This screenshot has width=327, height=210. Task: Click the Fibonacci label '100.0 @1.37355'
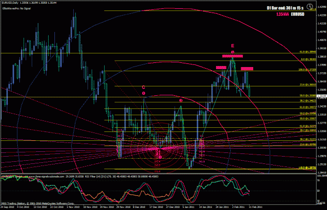[308, 70]
